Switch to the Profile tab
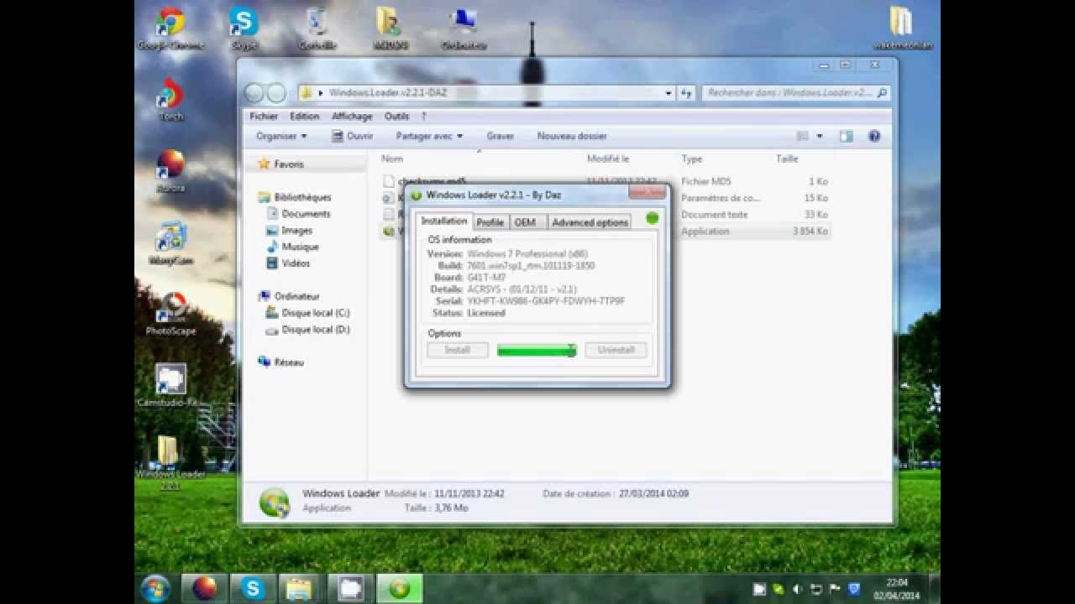1075x604 pixels. 490,222
